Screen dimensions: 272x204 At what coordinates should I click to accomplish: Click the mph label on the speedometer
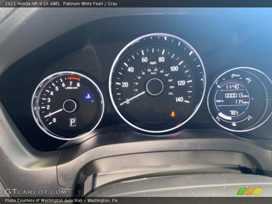153,63
